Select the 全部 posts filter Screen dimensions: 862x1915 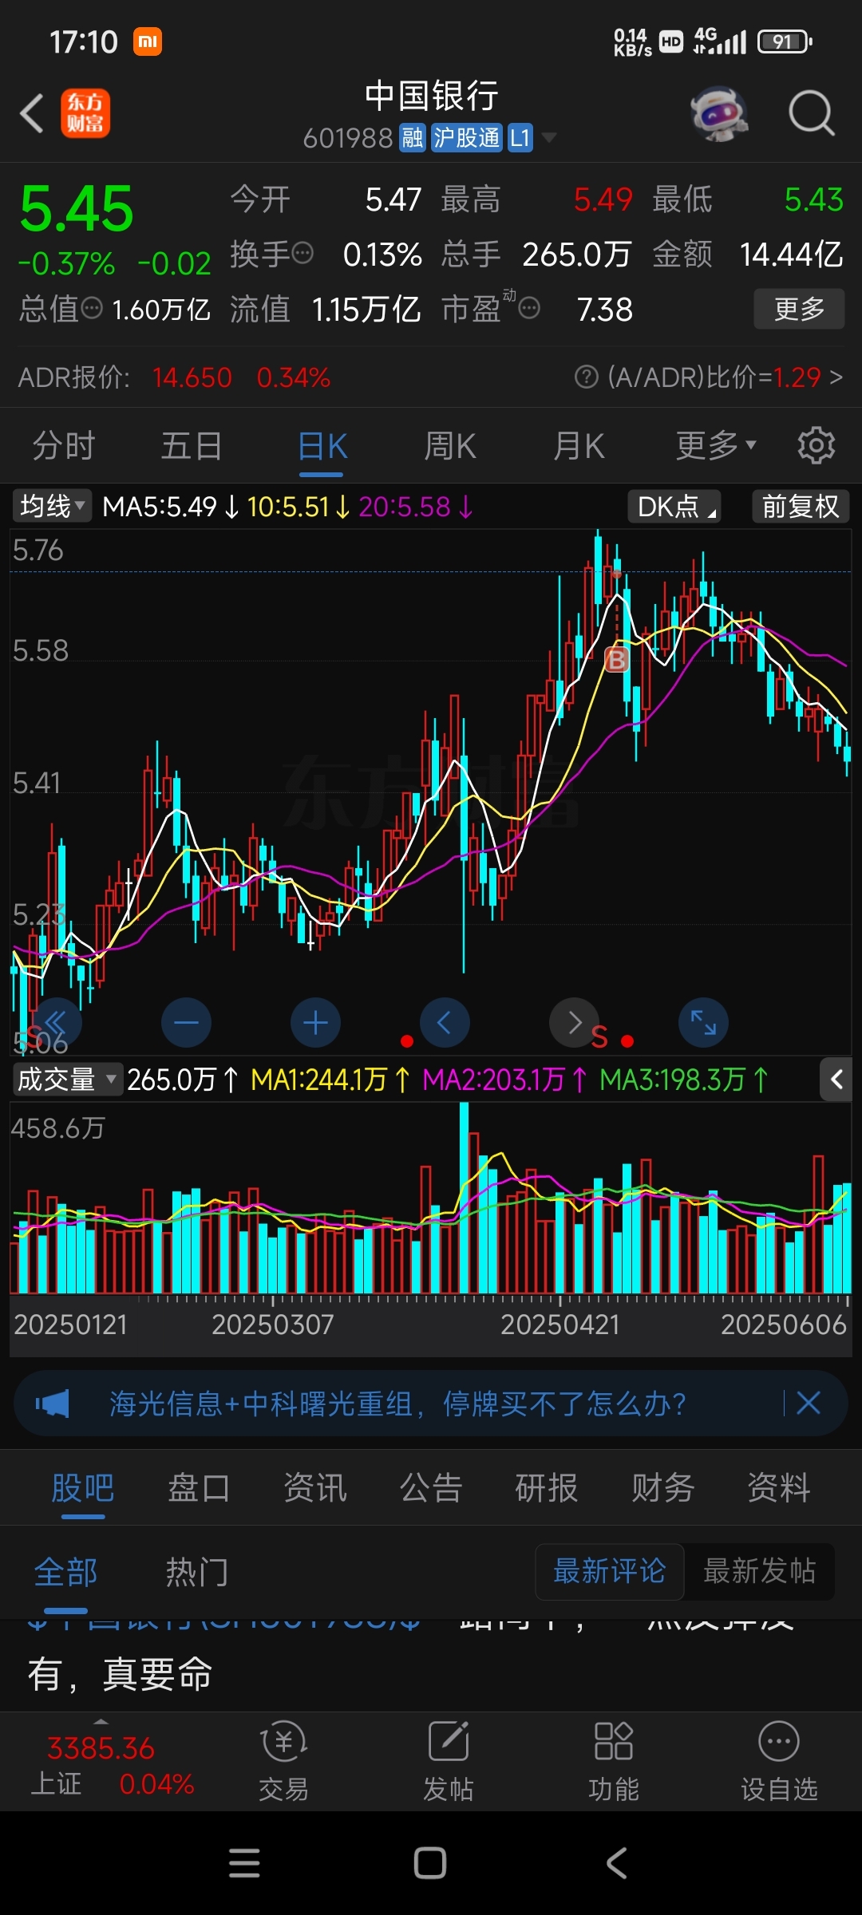pos(65,1573)
